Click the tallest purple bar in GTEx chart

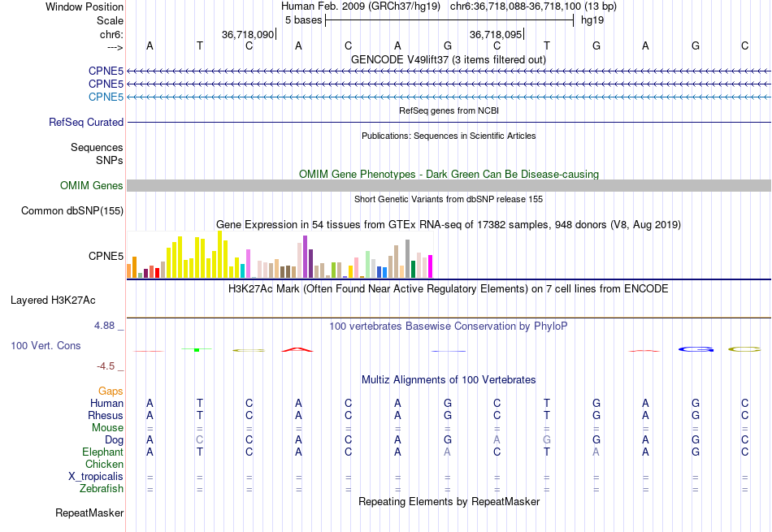[306, 257]
